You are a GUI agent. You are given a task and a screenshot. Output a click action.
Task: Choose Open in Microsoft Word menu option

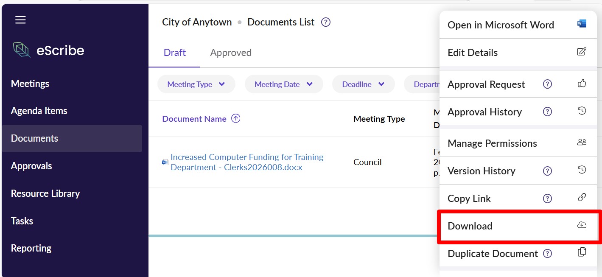click(x=501, y=25)
